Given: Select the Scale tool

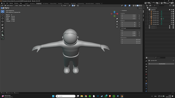Looking at the screenshot, I should (3, 25).
